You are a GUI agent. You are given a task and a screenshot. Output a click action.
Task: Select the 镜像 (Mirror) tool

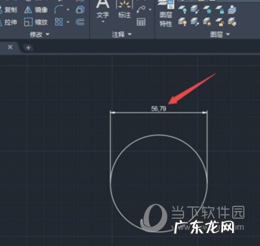[x=36, y=10]
